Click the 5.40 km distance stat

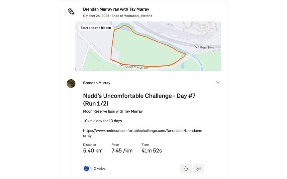coord(93,151)
